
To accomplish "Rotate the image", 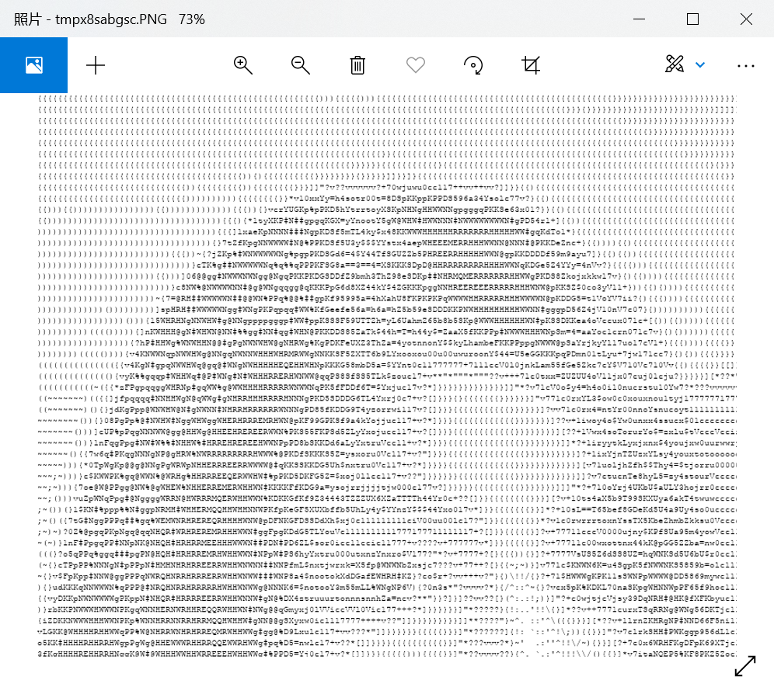I will [473, 65].
